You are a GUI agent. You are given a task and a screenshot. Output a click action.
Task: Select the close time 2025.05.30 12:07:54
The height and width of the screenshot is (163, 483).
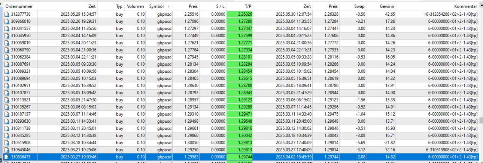tap(294, 15)
